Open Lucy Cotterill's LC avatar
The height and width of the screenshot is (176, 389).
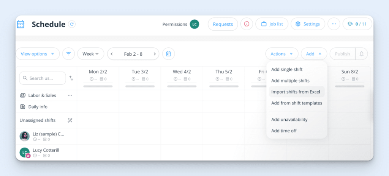coord(25,153)
